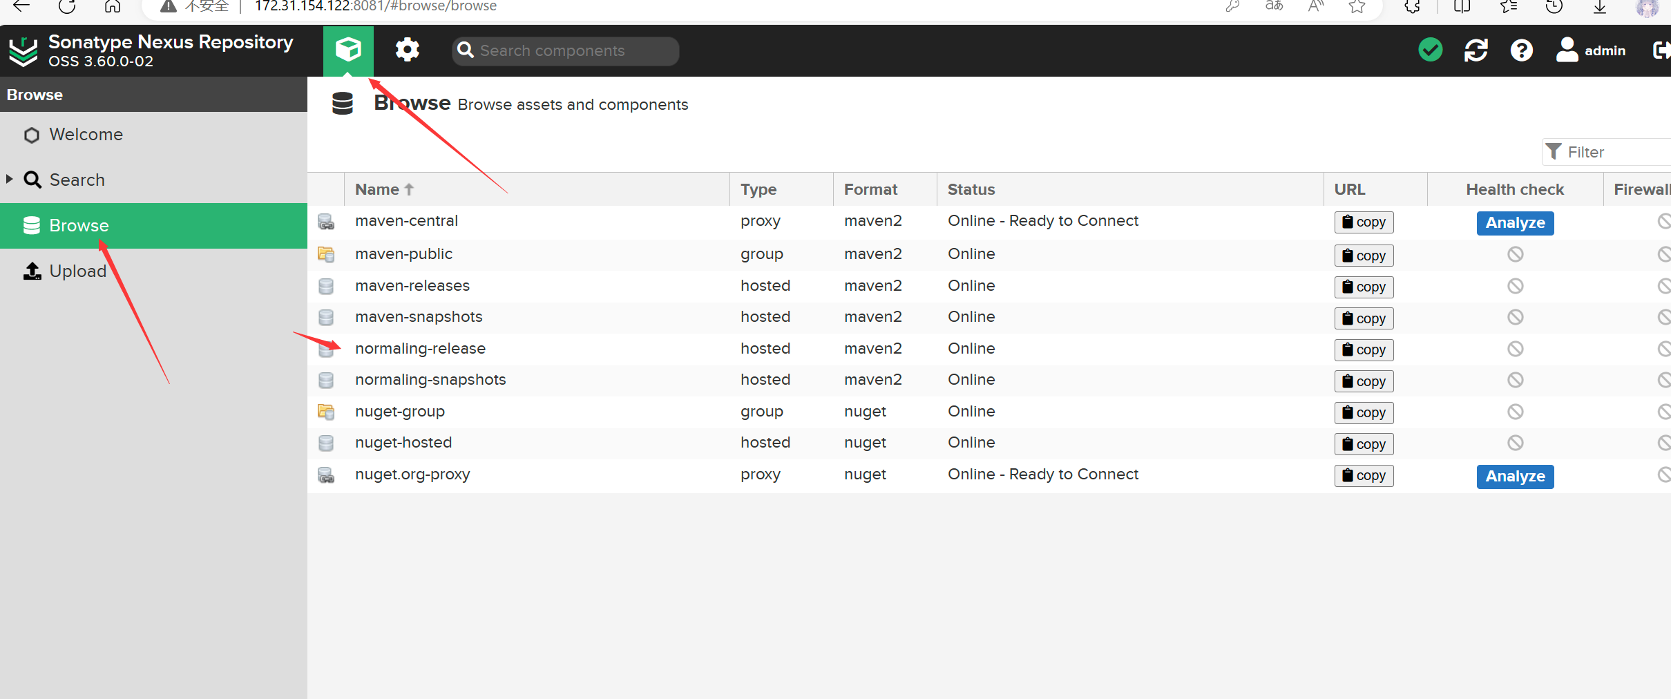Copy the nuget-hosted repository URL

coord(1364,444)
